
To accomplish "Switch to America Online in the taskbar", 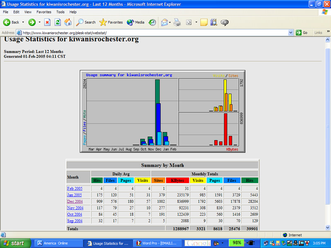I will pos(58,243).
